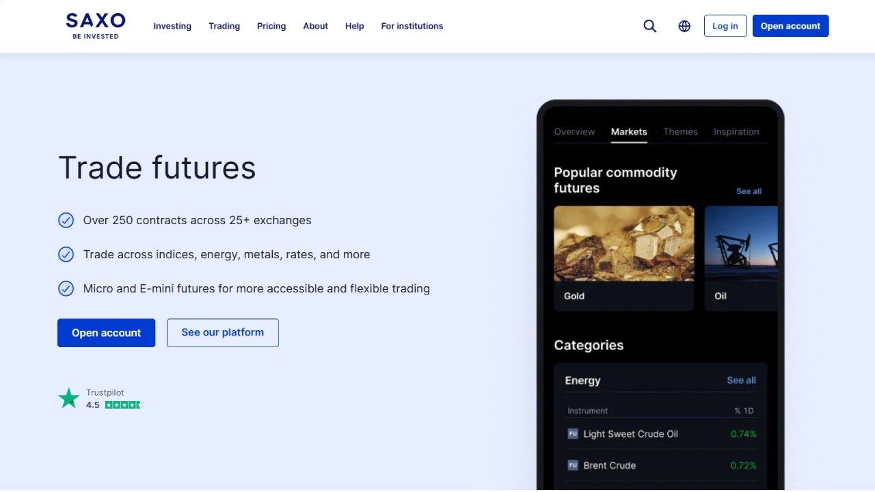Click the Log in button

click(725, 25)
